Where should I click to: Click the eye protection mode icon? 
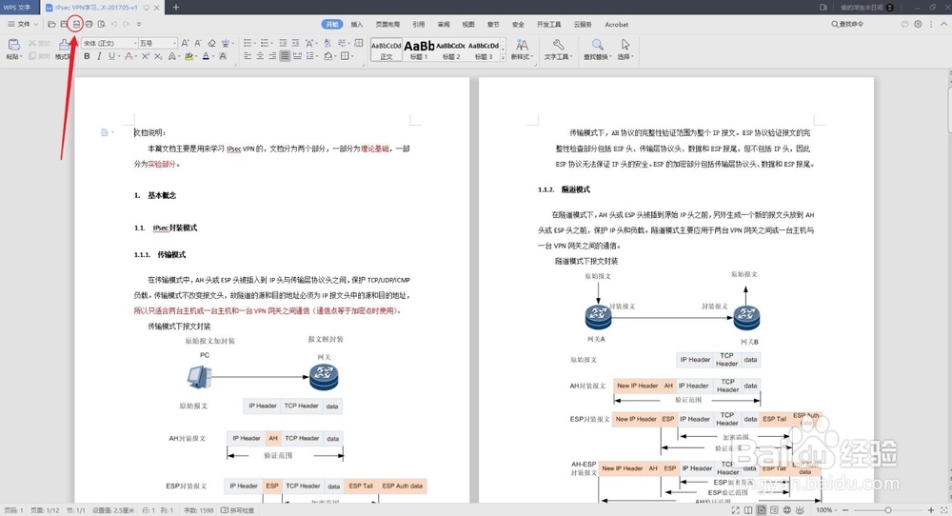[x=800, y=510]
